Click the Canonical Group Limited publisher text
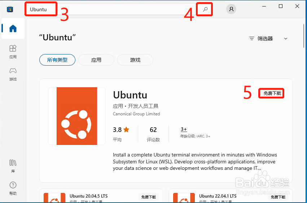Image resolution: width=307 pixels, height=203 pixels. coord(136,114)
